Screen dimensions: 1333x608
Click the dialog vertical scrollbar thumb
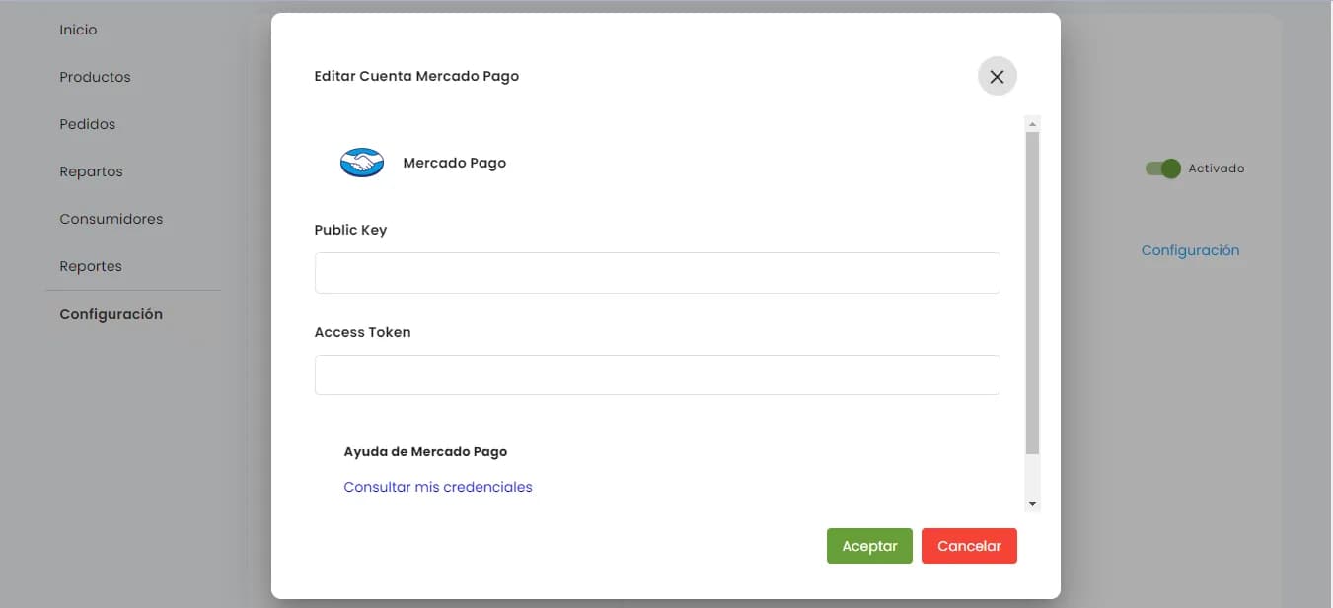tap(1033, 293)
